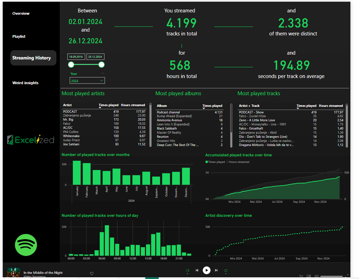The image size is (359, 279).
Task: Select the Black Sabbath album row
Action: [190, 129]
